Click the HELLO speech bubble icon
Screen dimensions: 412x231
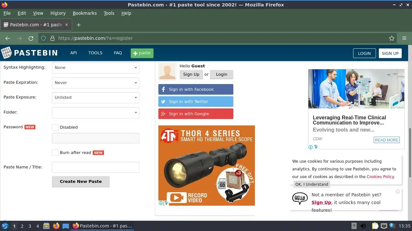click(x=300, y=198)
